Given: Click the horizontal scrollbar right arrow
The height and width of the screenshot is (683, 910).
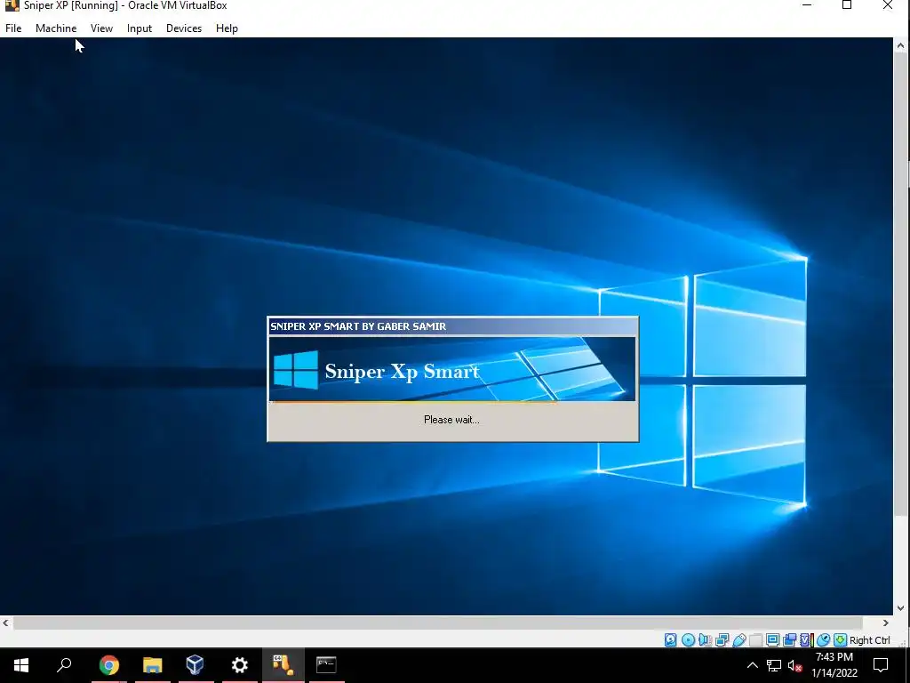Looking at the screenshot, I should (886, 623).
